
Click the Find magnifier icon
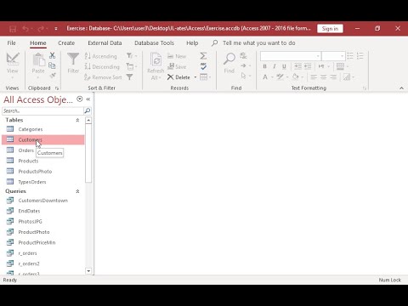click(229, 59)
